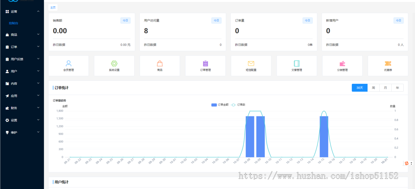Open 系统设置 gear icon shortcut
Image resolution: width=415 pixels, height=189 pixels.
coord(114,63)
